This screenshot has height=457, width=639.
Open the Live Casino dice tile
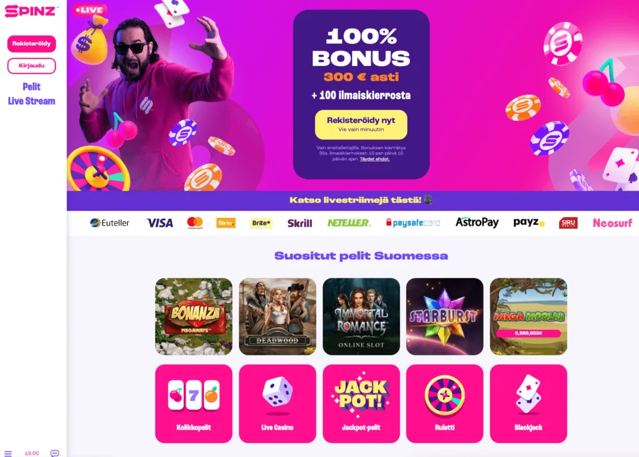(x=278, y=403)
